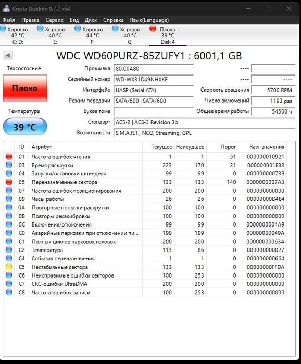Click the blue icon for attribute 04
Screen dimensions: 301x364
(9, 173)
